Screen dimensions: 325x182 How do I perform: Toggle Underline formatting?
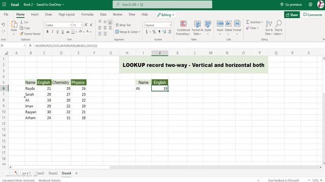click(57, 31)
